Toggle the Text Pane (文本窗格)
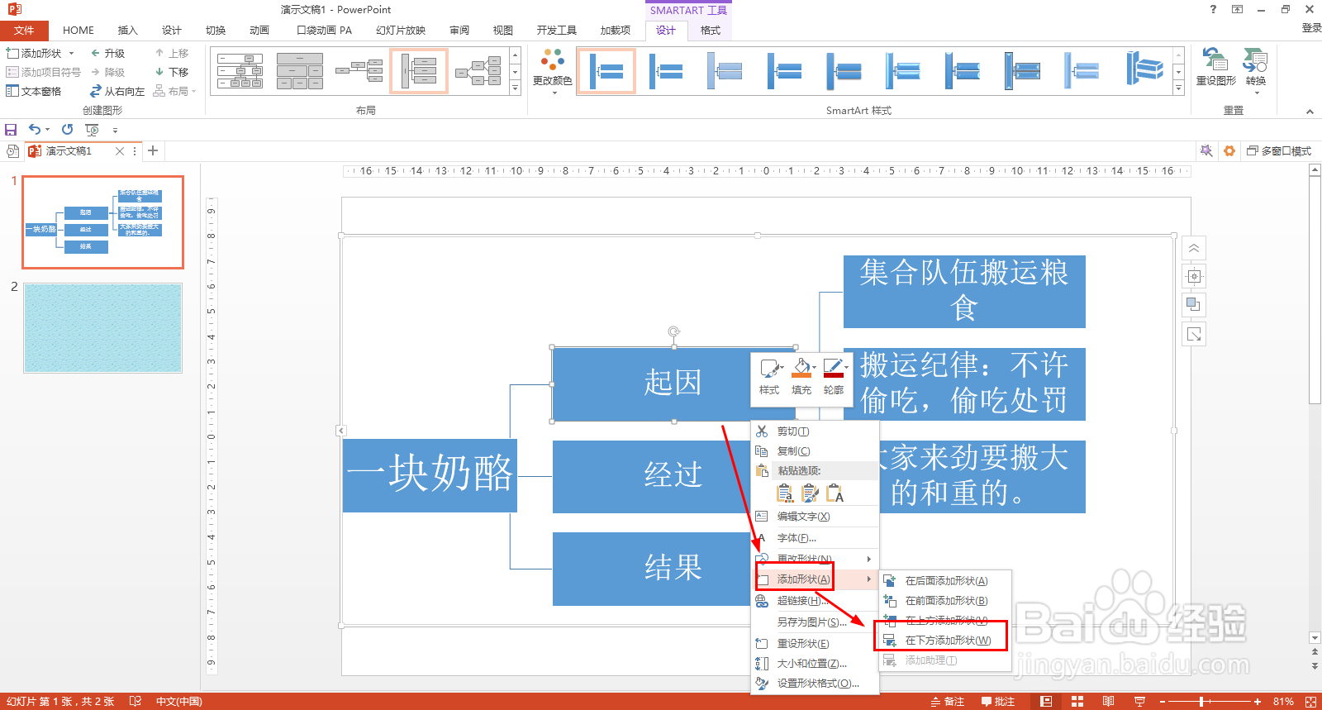 click(34, 91)
